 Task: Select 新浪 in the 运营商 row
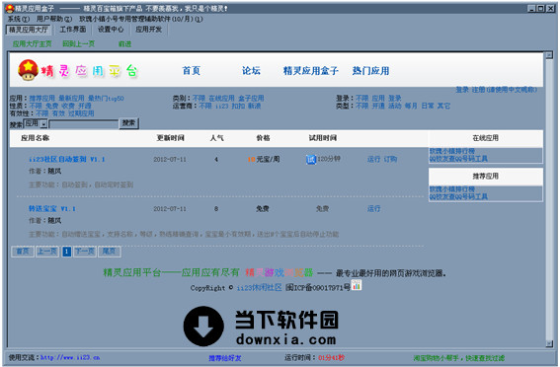point(254,106)
